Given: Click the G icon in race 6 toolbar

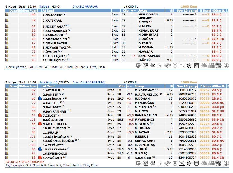Looking at the screenshot, I should pyautogui.click(x=138, y=65).
